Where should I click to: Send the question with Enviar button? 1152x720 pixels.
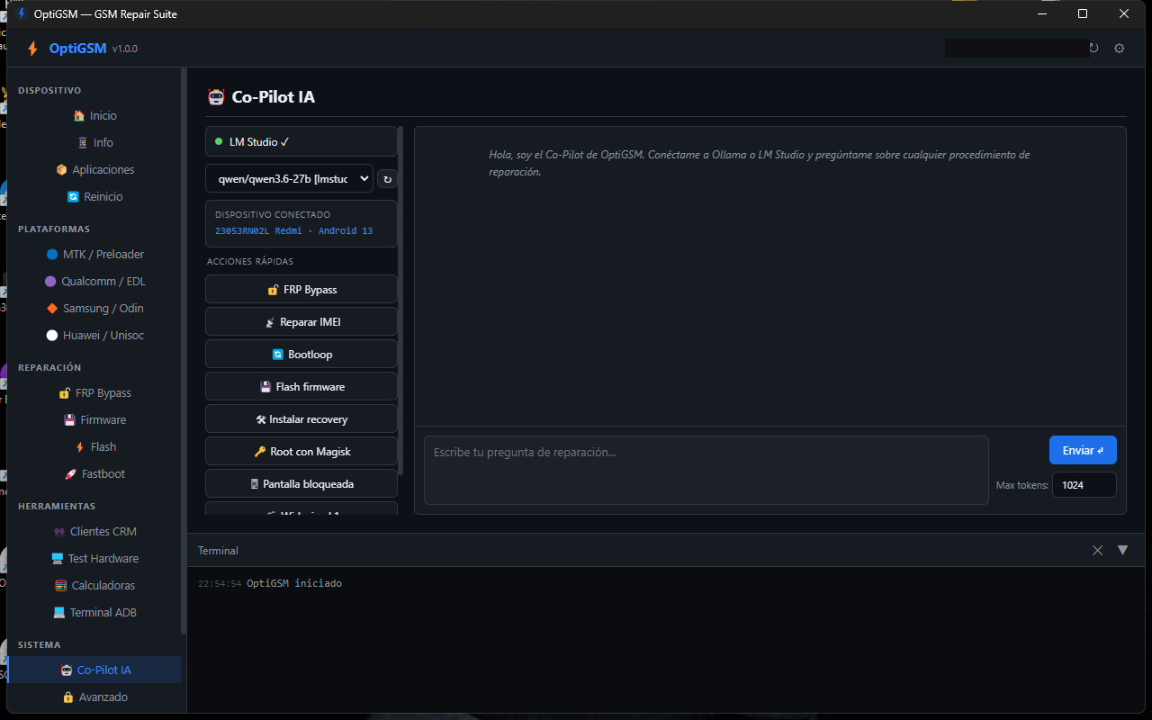click(x=1083, y=450)
